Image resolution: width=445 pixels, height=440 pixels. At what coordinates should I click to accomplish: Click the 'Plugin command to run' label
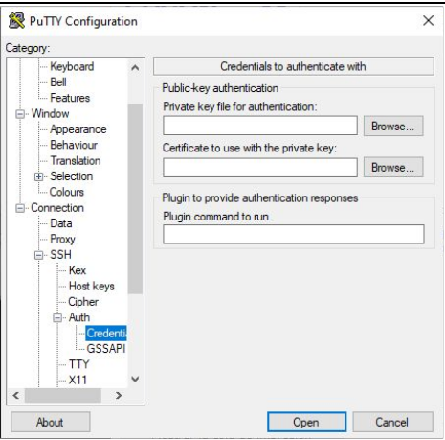[x=215, y=217]
